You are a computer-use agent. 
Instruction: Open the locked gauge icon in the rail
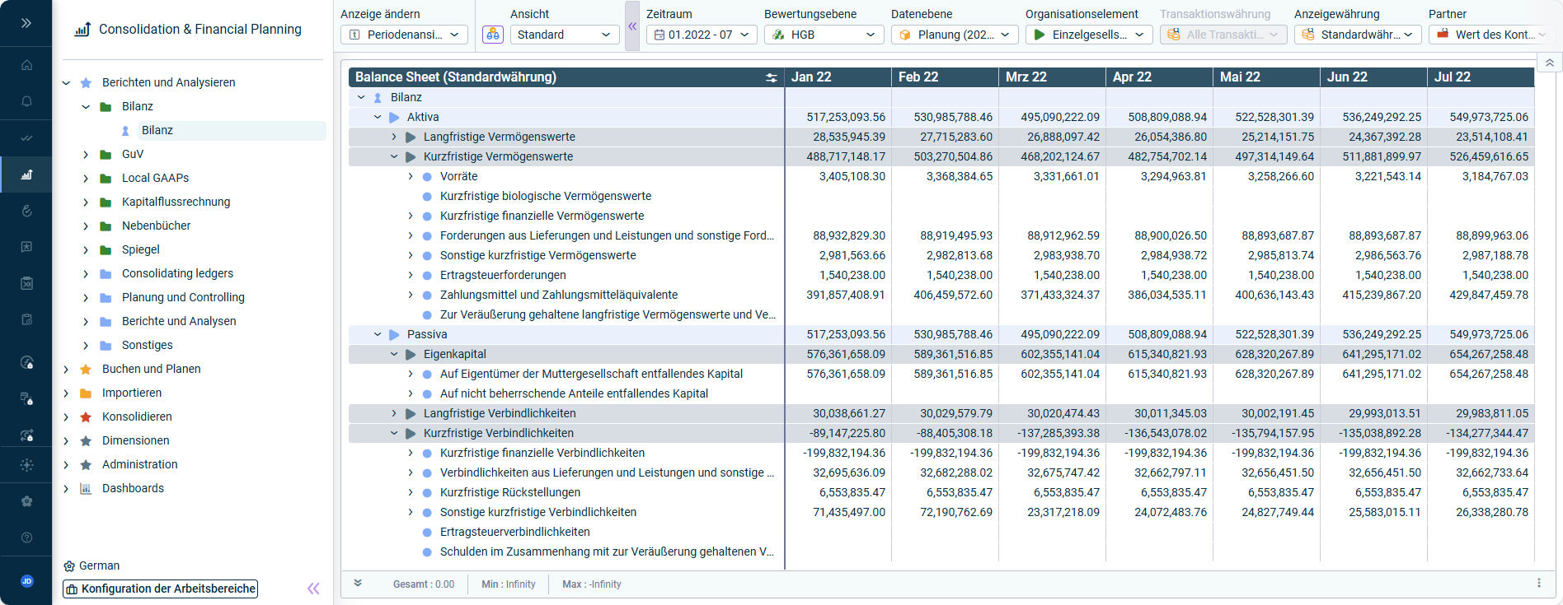[x=26, y=363]
